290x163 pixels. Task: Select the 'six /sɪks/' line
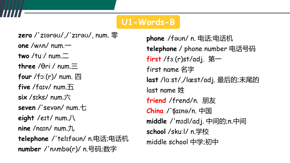tap(45, 97)
